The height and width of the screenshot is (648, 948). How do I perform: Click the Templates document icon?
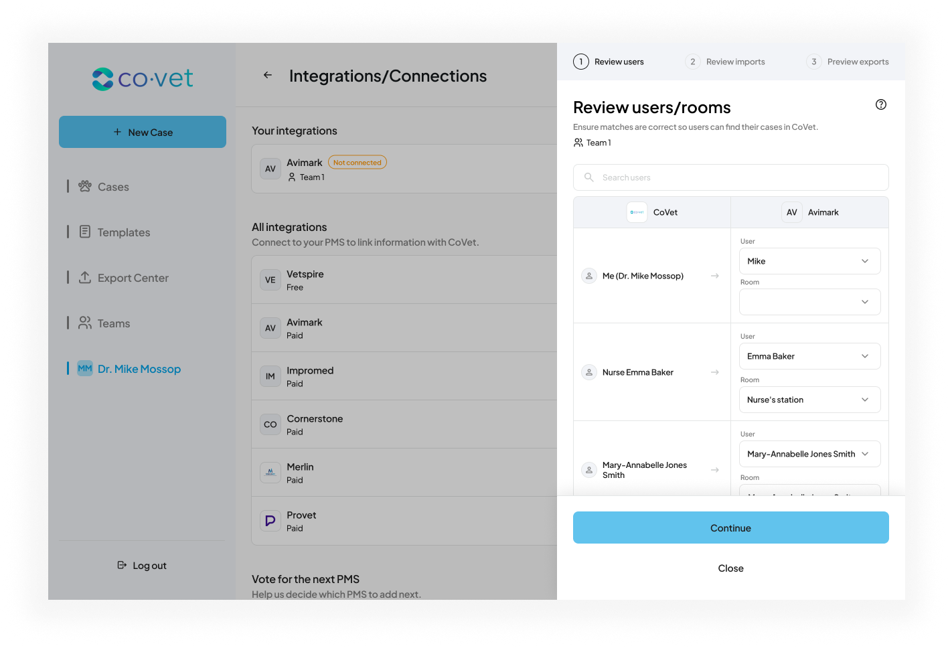85,232
